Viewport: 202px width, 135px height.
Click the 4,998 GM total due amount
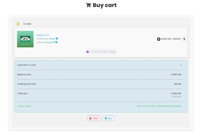click(176, 93)
